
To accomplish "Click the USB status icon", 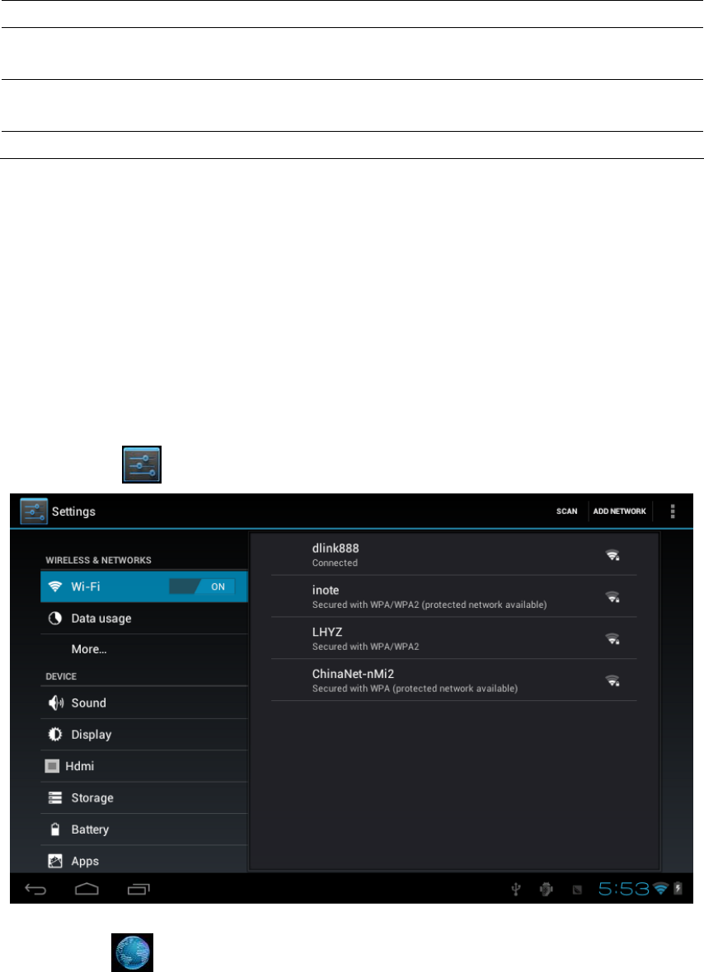I will [x=515, y=890].
